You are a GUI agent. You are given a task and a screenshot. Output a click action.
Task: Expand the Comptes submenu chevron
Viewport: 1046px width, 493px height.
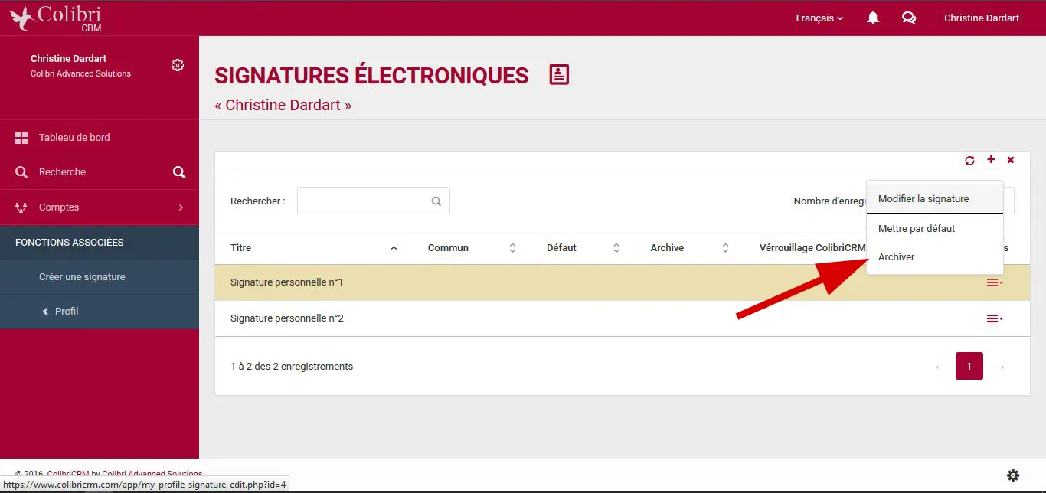[x=181, y=207]
